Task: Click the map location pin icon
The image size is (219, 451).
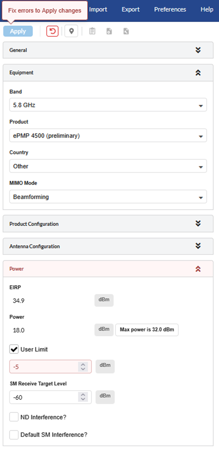Action: (x=71, y=31)
